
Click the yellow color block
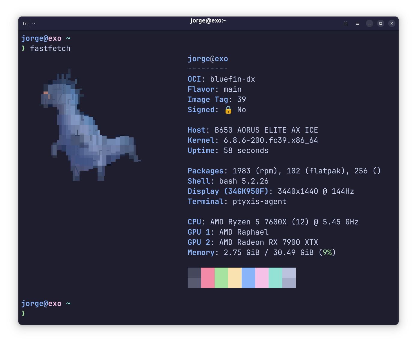click(235, 278)
